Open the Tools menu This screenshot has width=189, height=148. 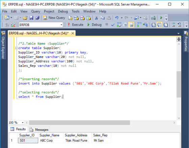tap(76, 11)
